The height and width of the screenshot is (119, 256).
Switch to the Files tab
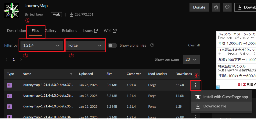35,31
